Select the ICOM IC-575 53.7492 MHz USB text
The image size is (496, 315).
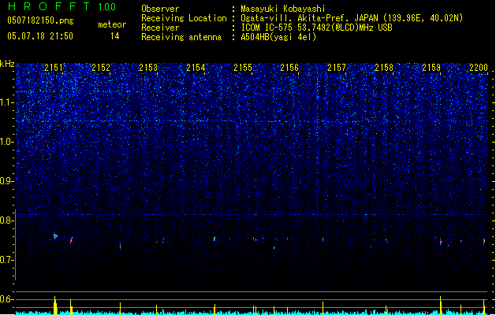click(317, 28)
